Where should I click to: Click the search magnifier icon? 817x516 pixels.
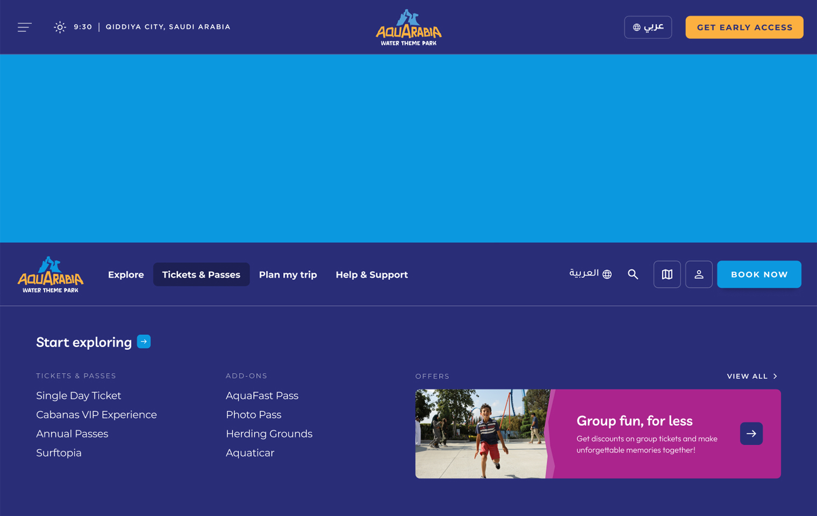pyautogui.click(x=633, y=274)
